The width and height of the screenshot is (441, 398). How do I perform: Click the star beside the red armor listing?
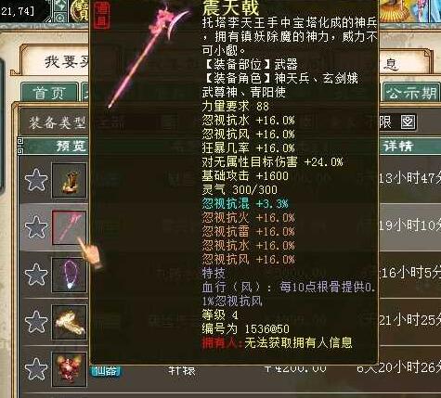click(36, 369)
